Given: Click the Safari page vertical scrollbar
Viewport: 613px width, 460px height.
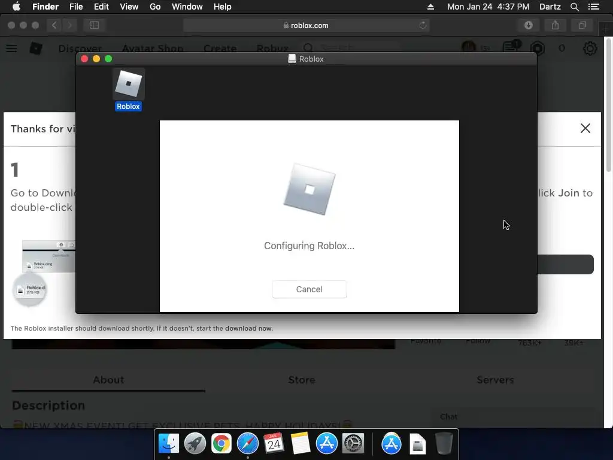Looking at the screenshot, I should 609,105.
